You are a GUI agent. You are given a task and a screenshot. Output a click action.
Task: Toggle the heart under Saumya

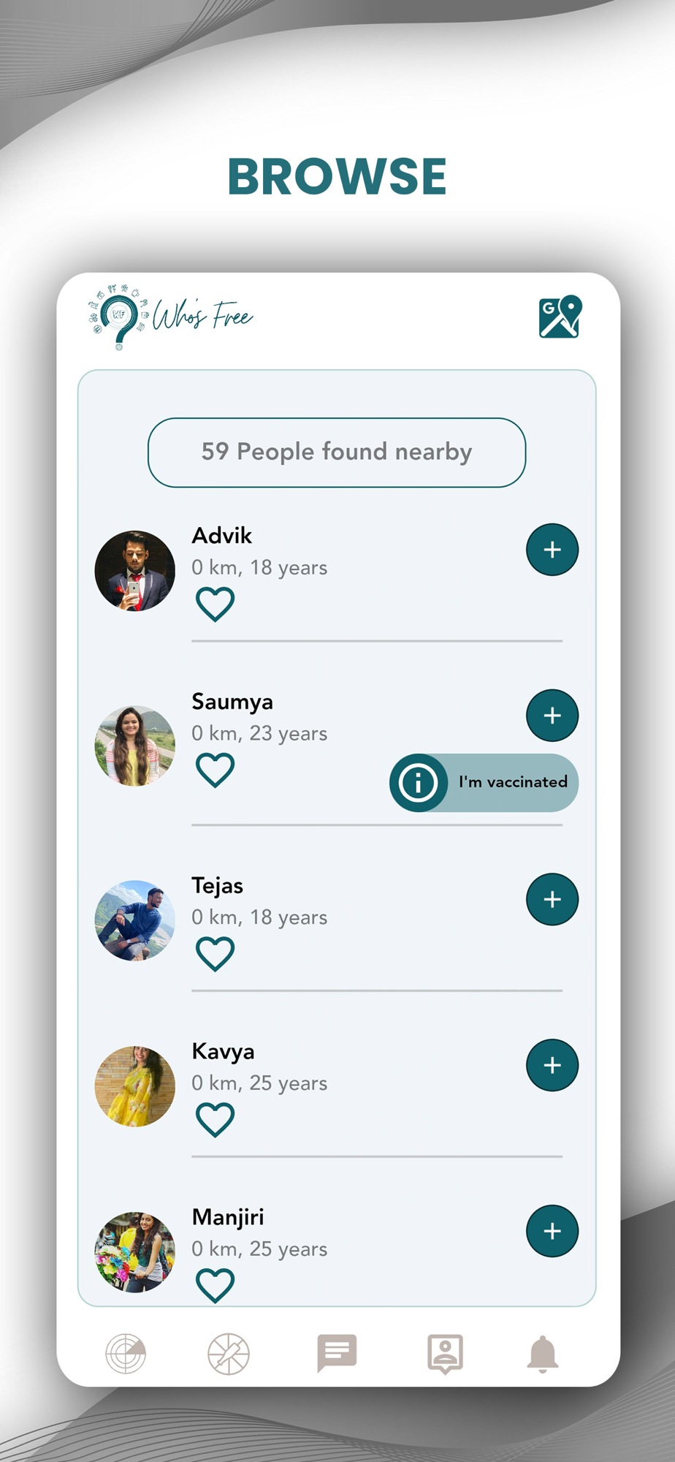point(215,770)
